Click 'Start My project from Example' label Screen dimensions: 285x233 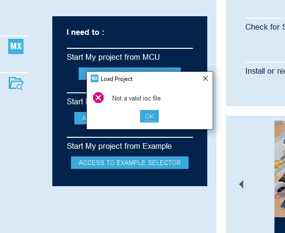(x=119, y=146)
